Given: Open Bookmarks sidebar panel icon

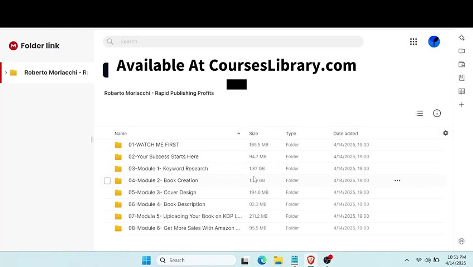Looking at the screenshot, I should 461,78.
